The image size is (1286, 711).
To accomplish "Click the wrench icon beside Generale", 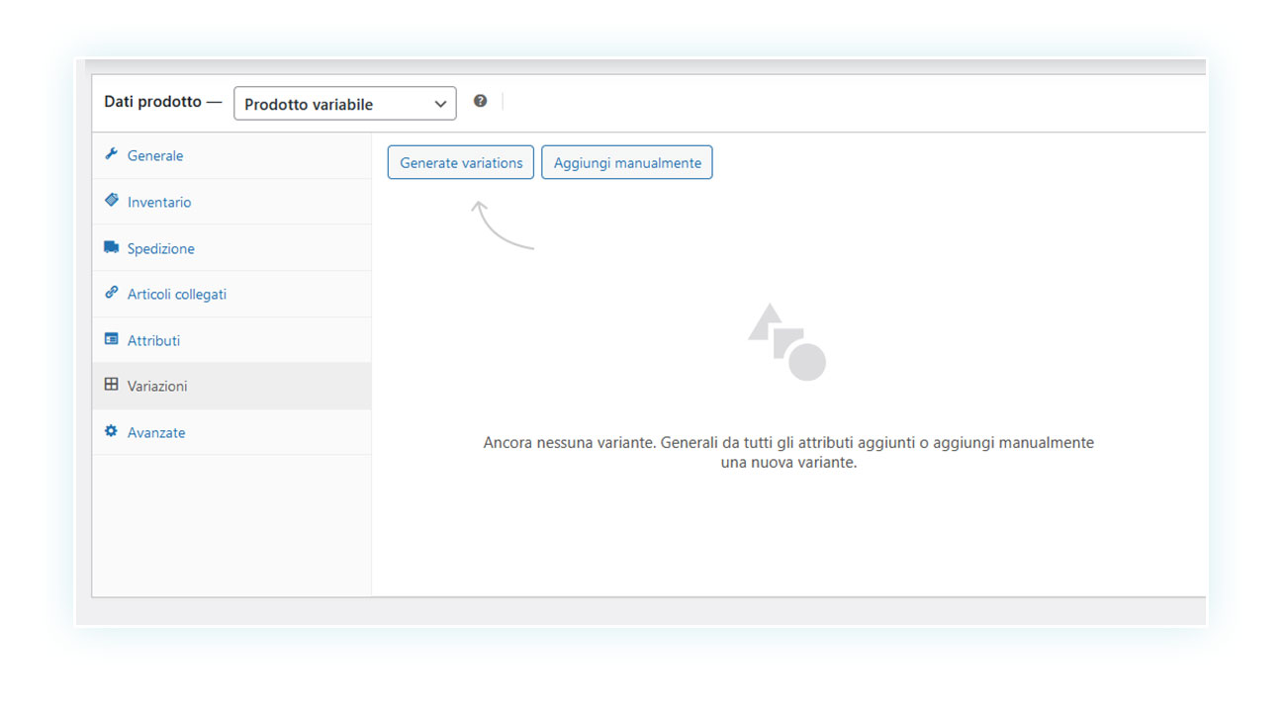I will [111, 154].
